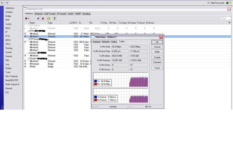Open PPP in the left menu
This screenshot has width=233, height=146.
pyautogui.click(x=7, y=20)
